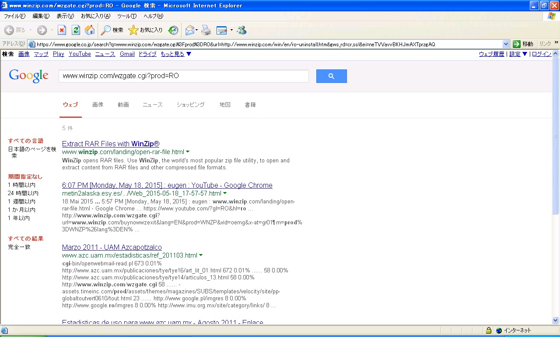
Task: Open result 'Extract RAR Files with WinZip®'
Action: 111,144
